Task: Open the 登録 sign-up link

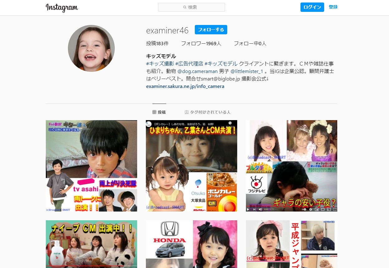Action: (x=333, y=7)
